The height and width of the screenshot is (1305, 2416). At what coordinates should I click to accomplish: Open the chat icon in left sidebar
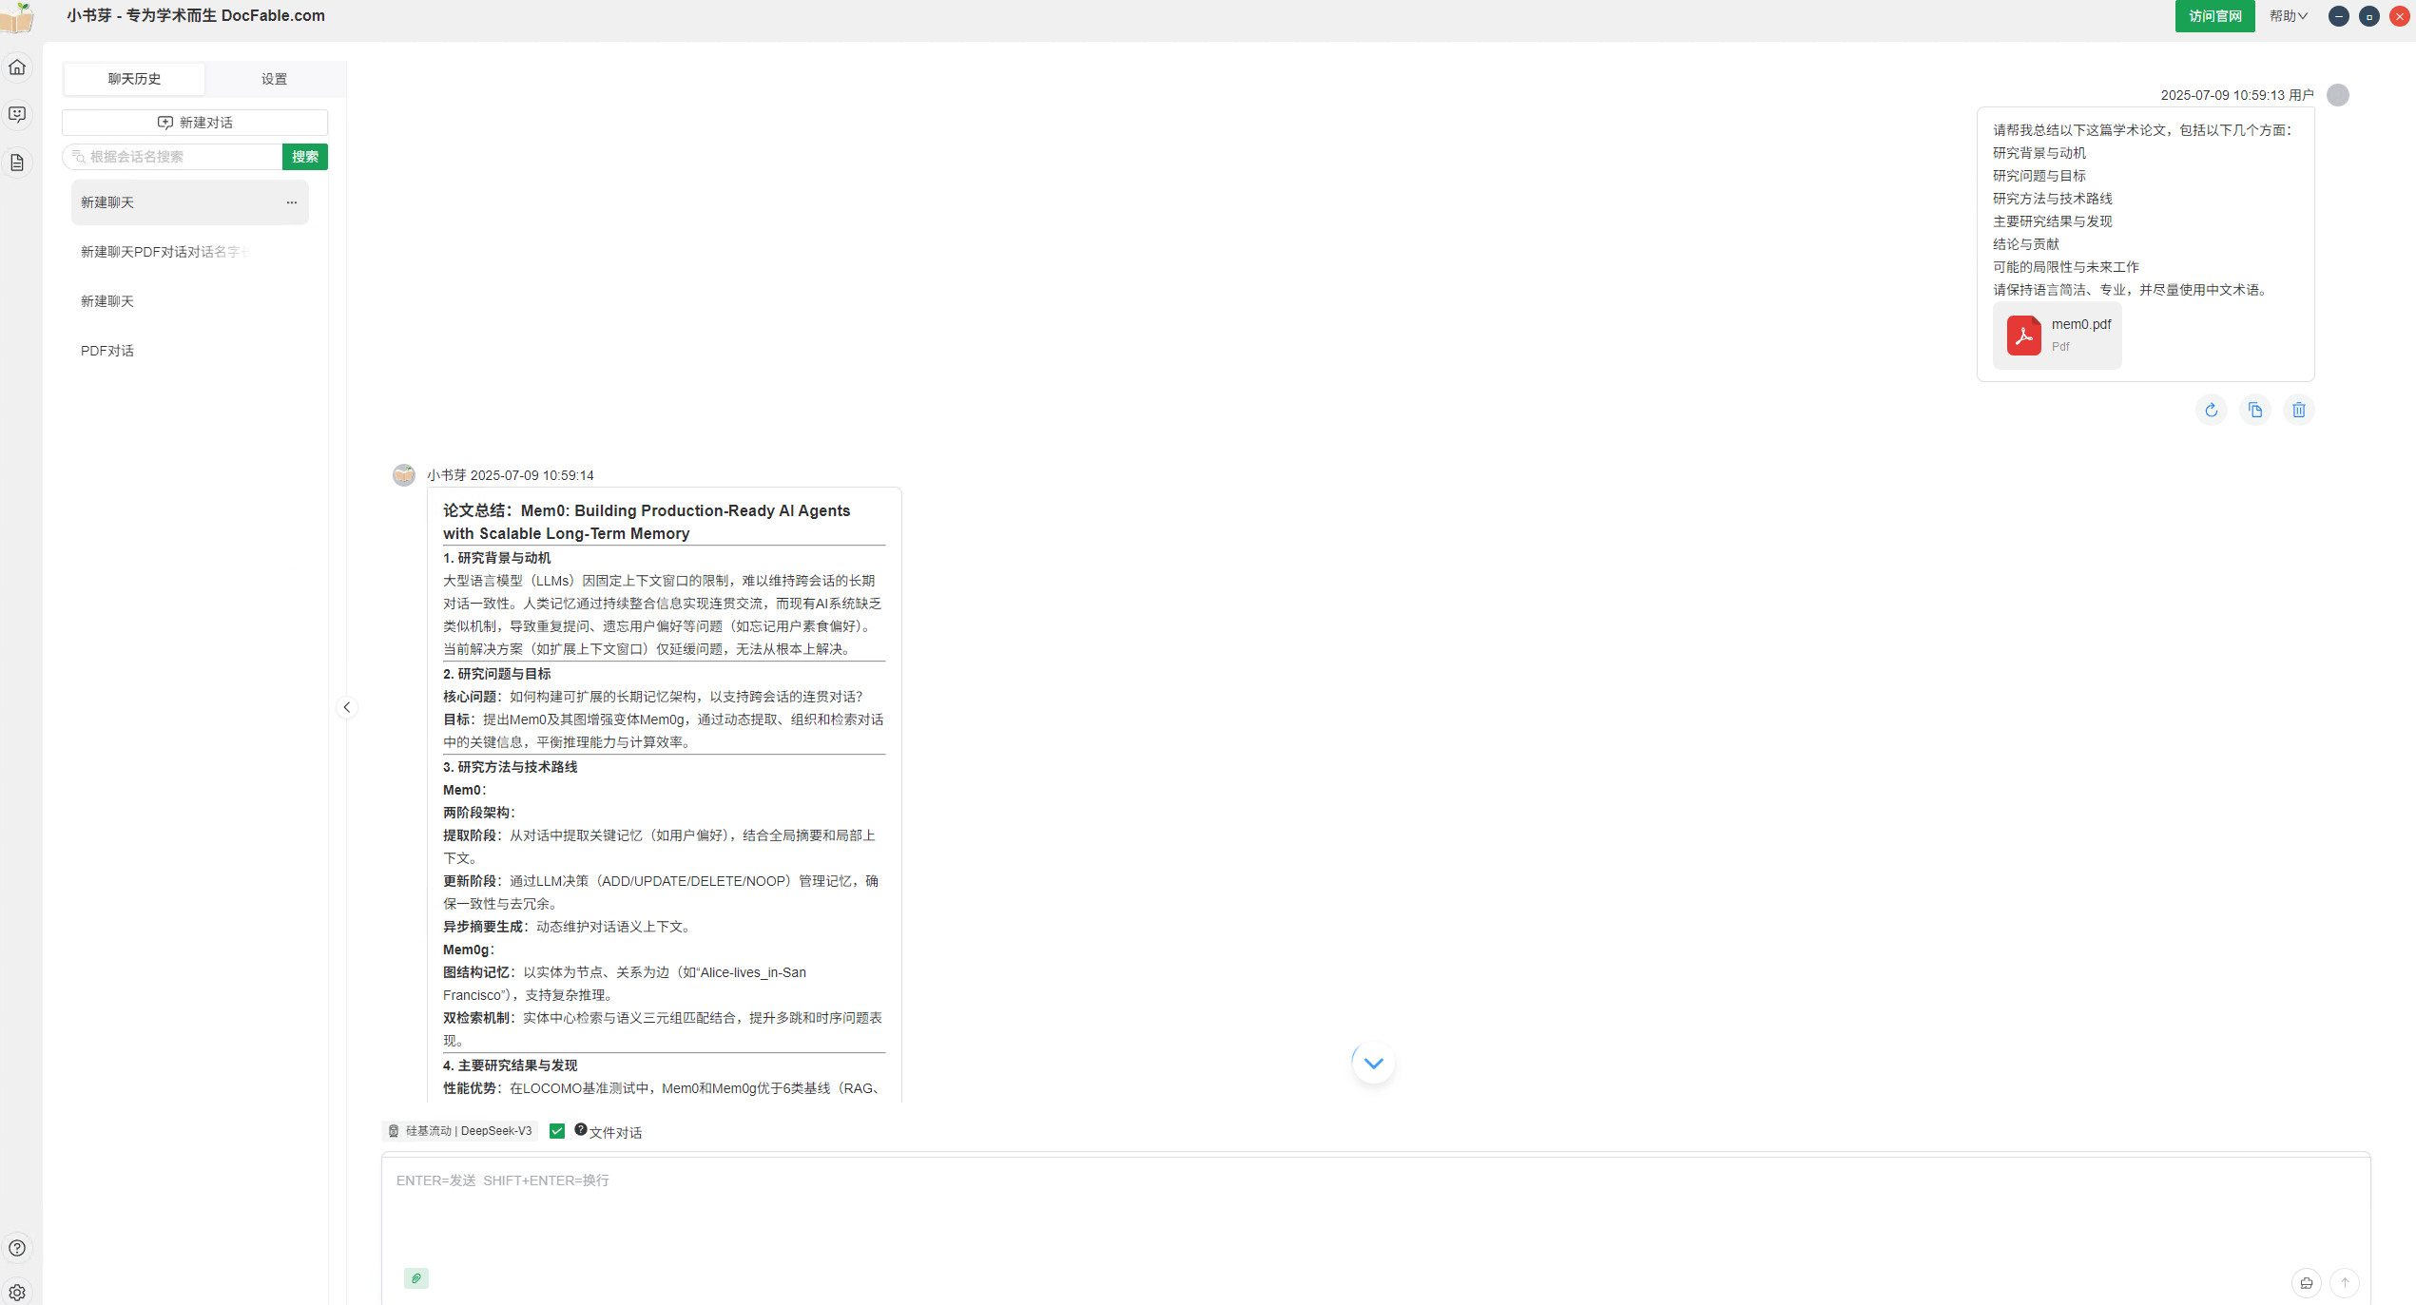(x=17, y=115)
